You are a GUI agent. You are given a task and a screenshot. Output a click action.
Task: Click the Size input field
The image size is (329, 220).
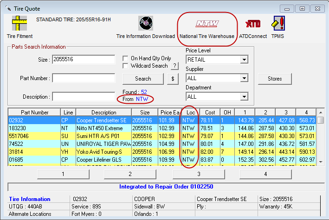[84, 60]
